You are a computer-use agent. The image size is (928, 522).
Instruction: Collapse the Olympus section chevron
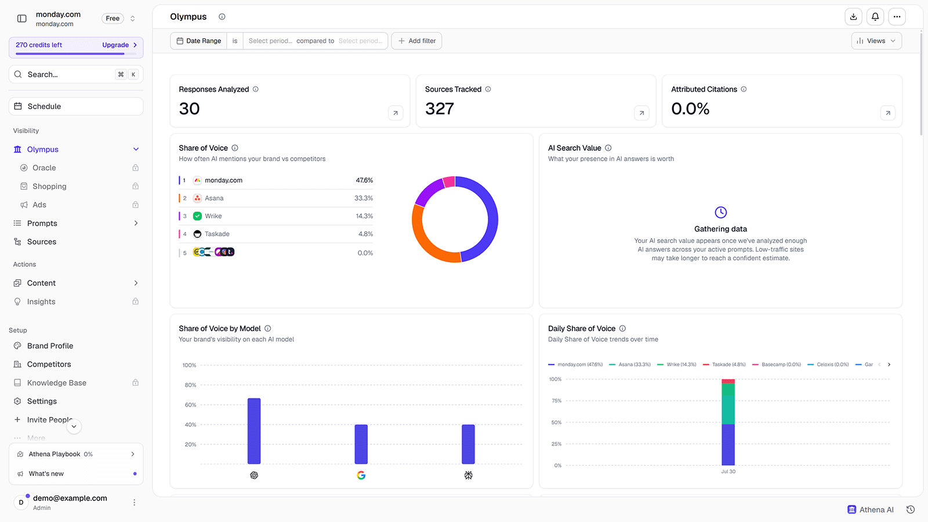136,149
